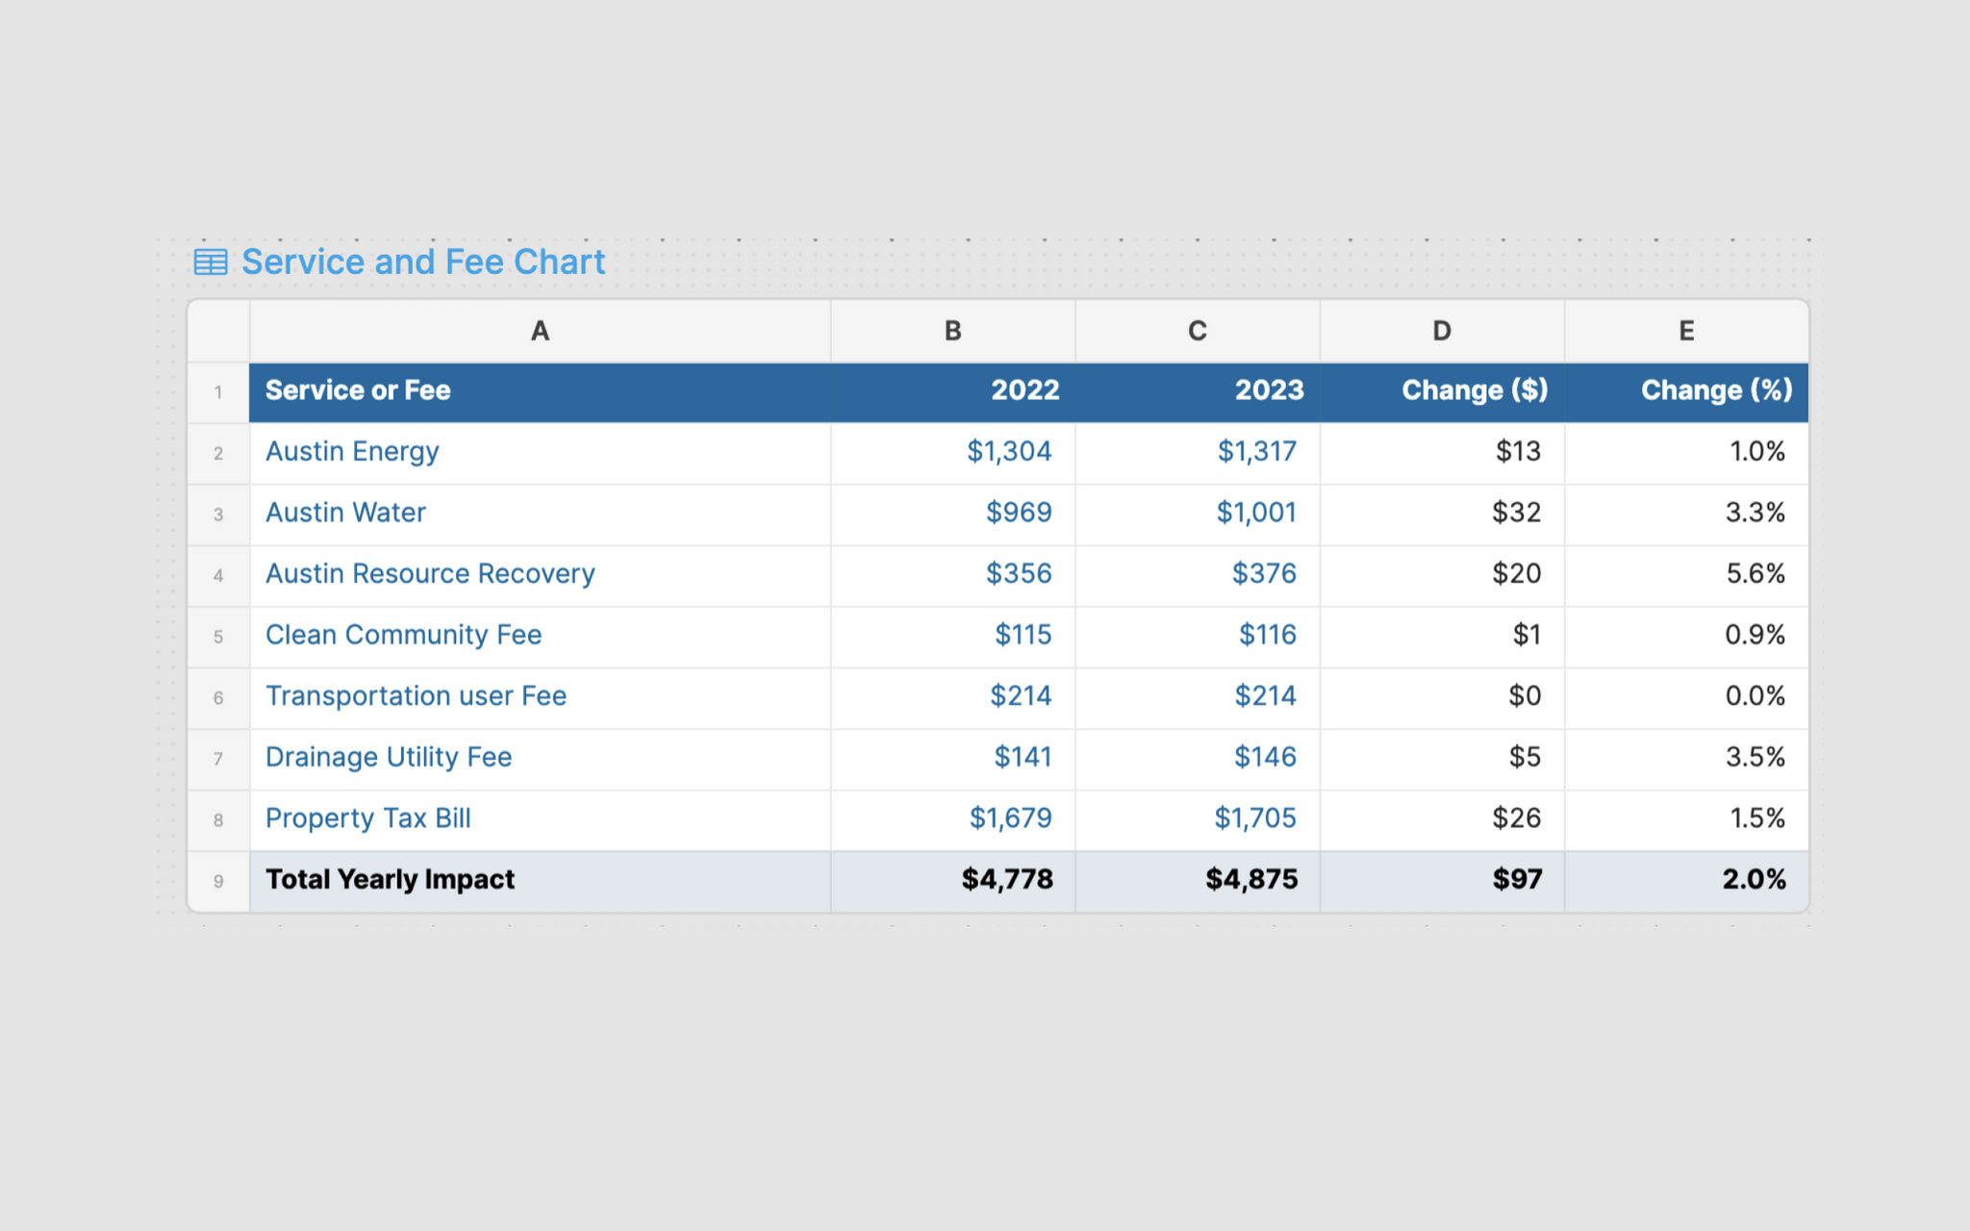Image resolution: width=1970 pixels, height=1231 pixels.
Task: Click the 1.5% change cell
Action: 1686,820
